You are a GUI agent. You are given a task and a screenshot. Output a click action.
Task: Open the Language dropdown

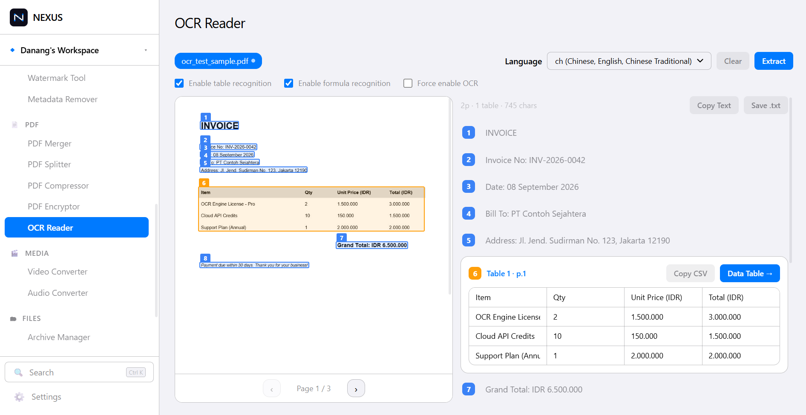click(x=629, y=61)
